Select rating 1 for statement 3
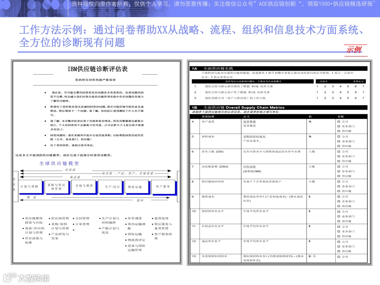The height and width of the screenshot is (285, 380). point(317,98)
